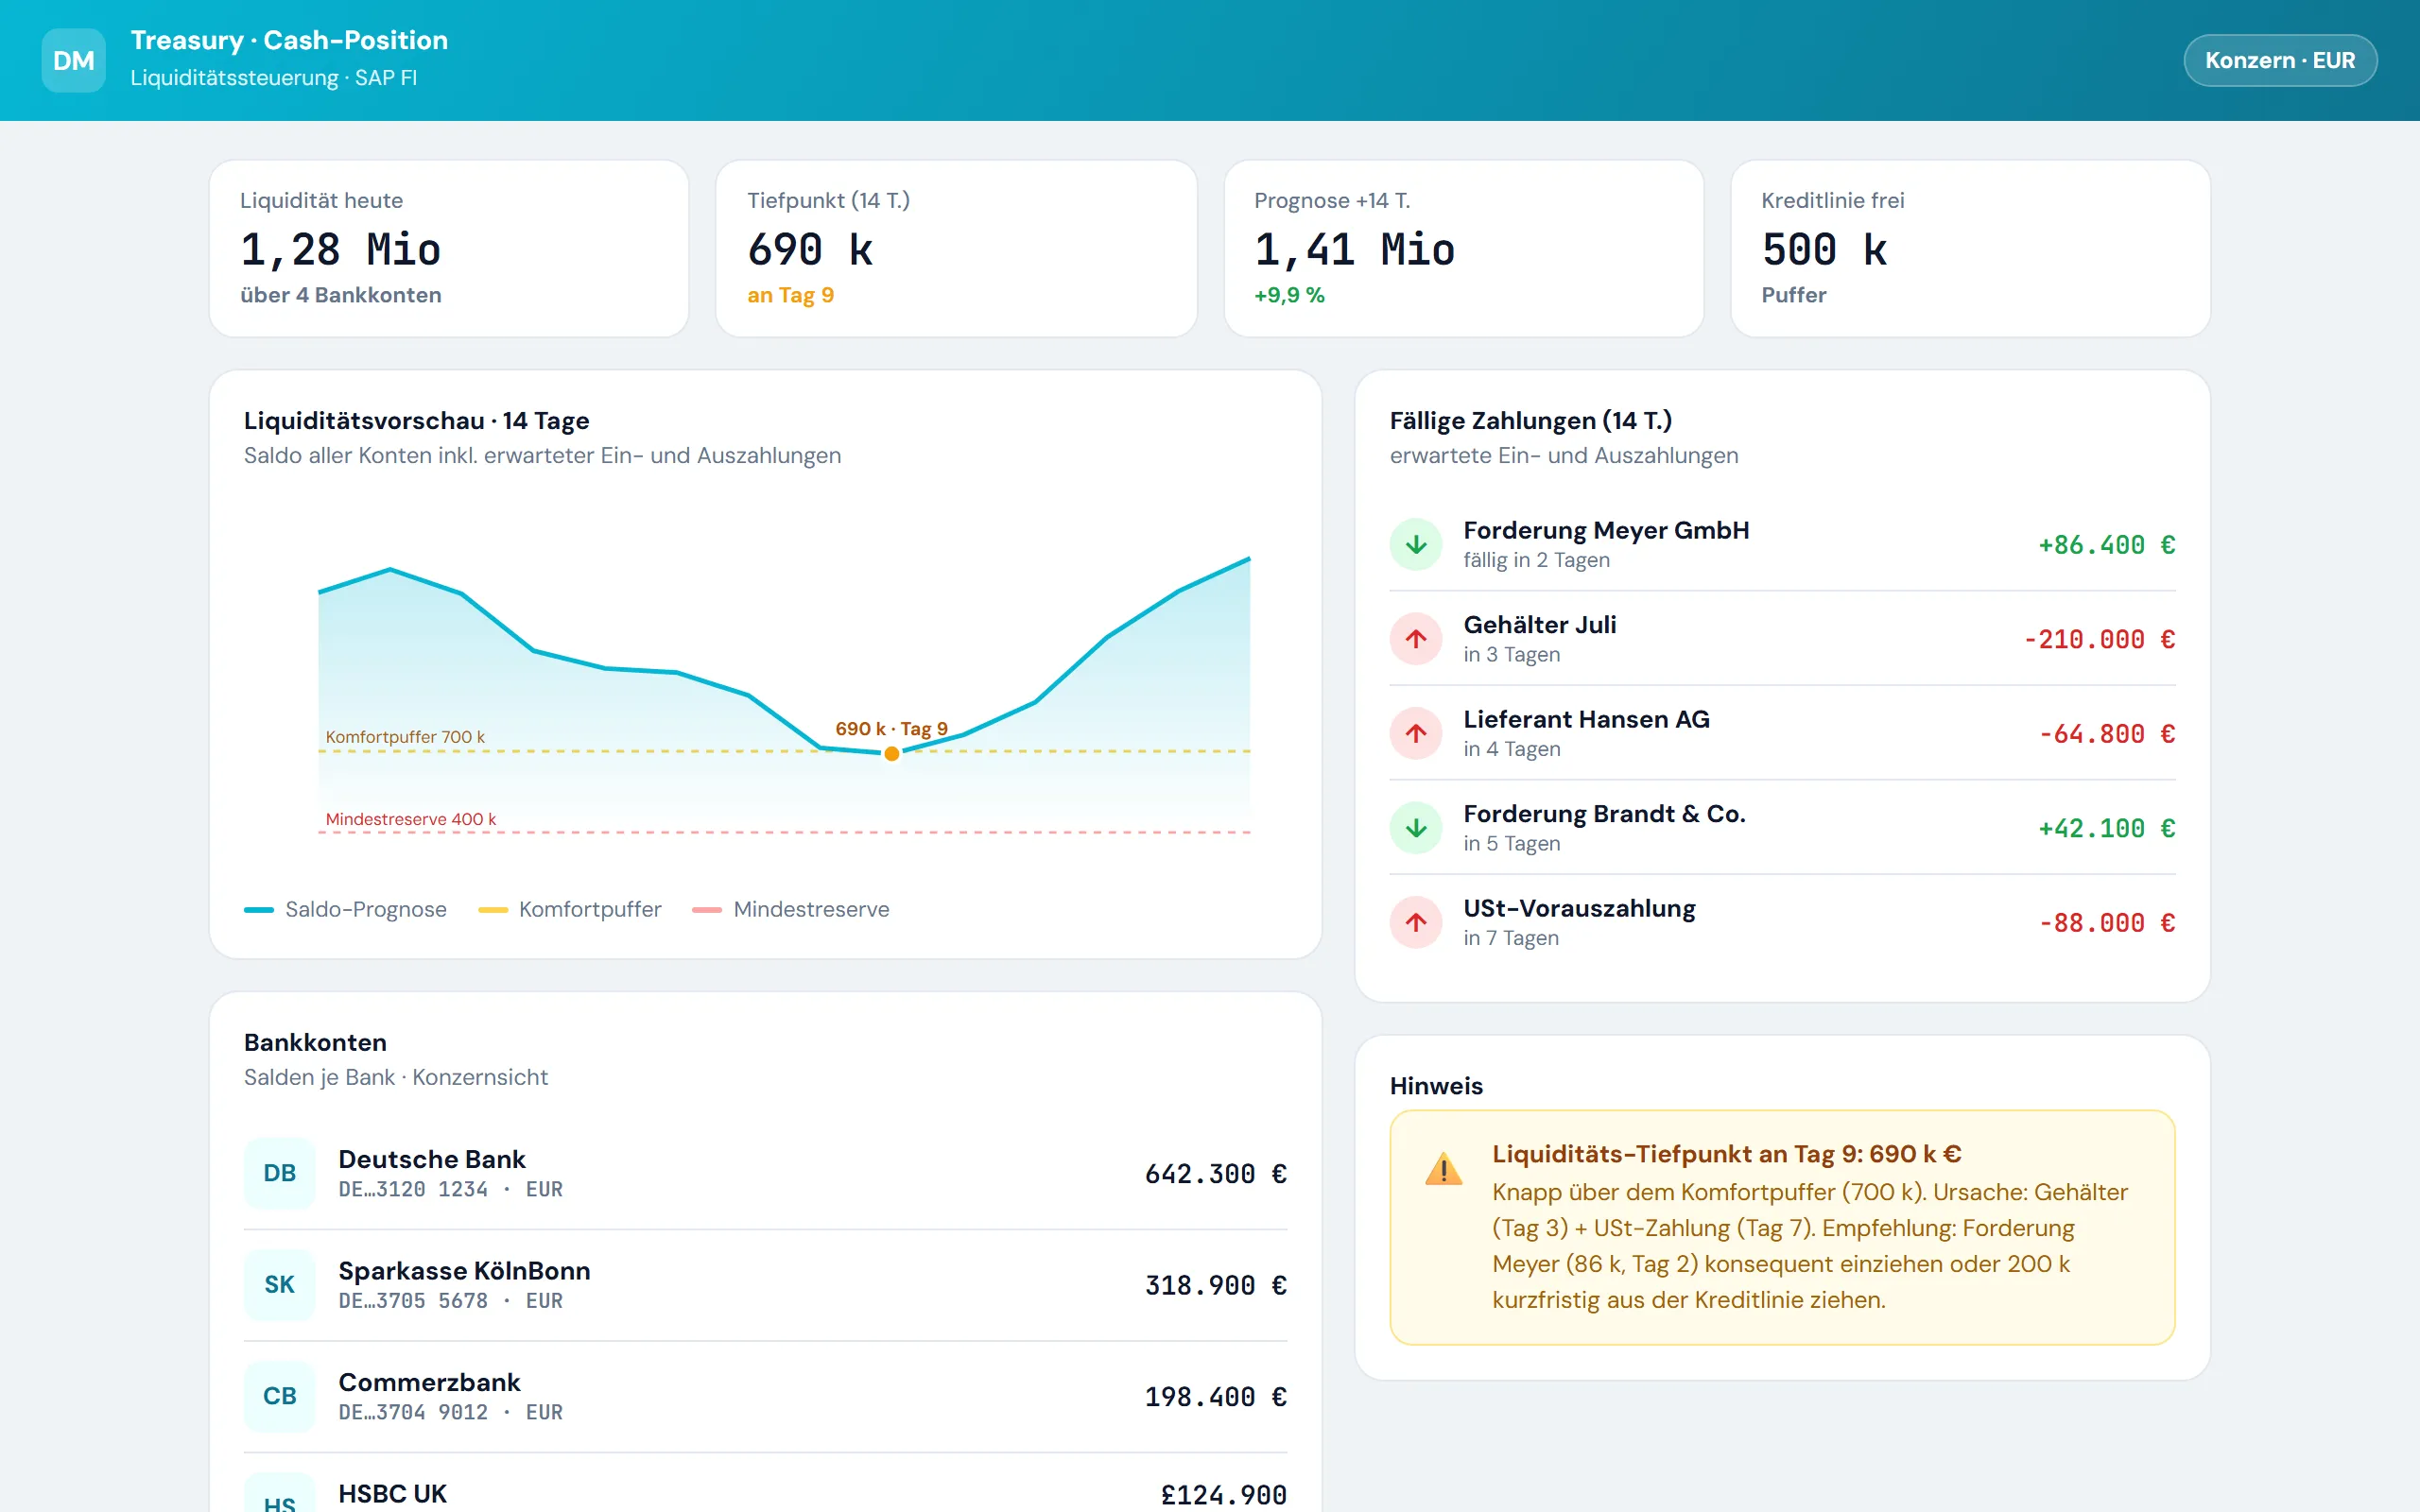Toggle the Mindestreserve legend entry
The width and height of the screenshot is (2420, 1512).
tap(791, 909)
